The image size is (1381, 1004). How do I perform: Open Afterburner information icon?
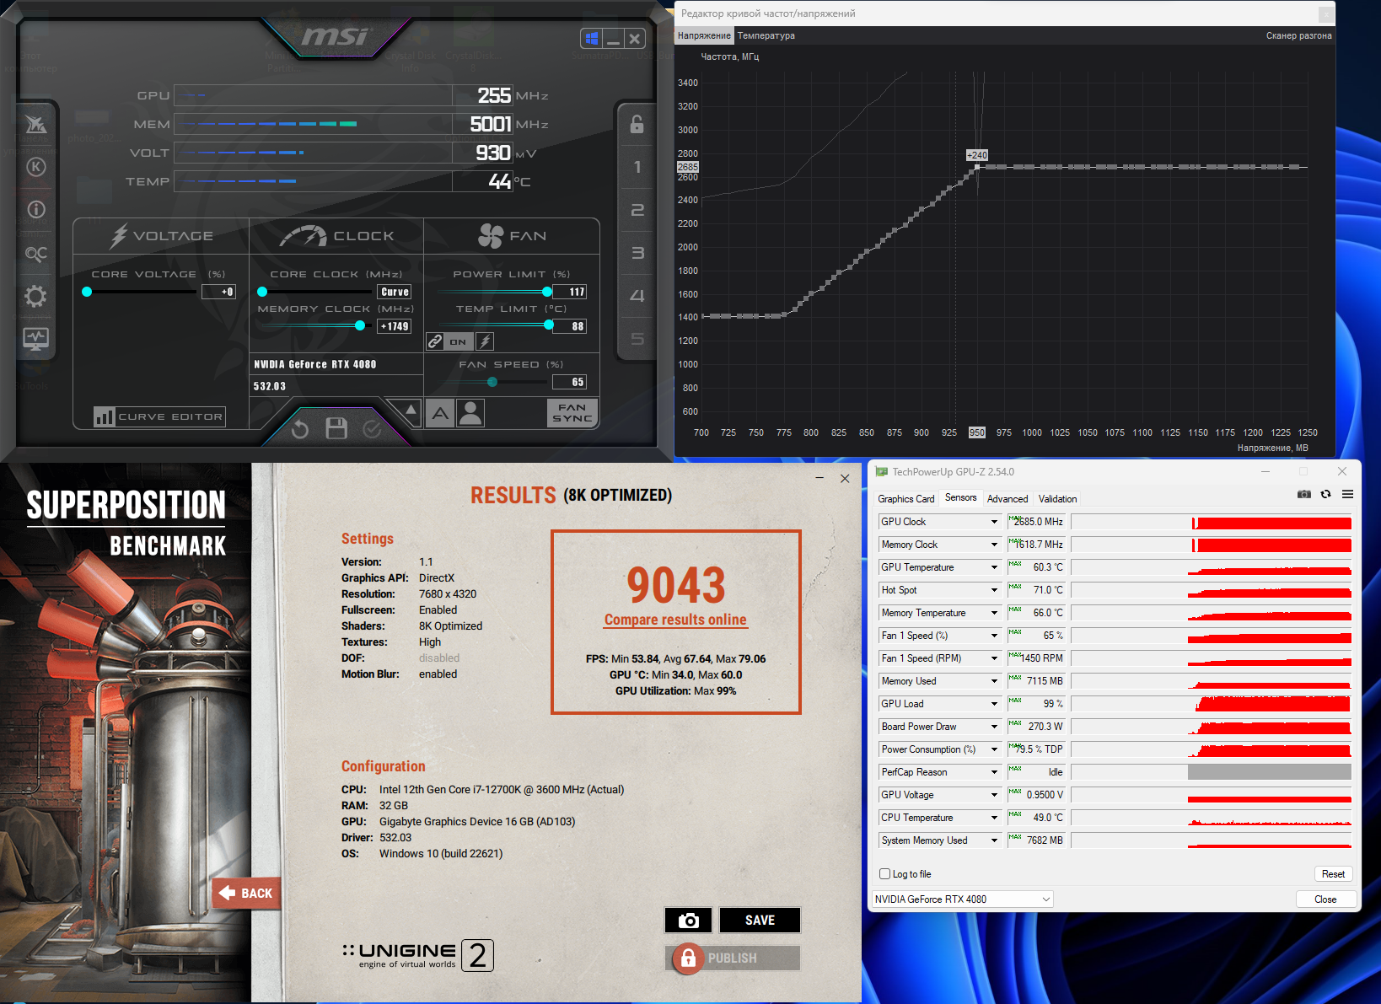click(x=35, y=209)
